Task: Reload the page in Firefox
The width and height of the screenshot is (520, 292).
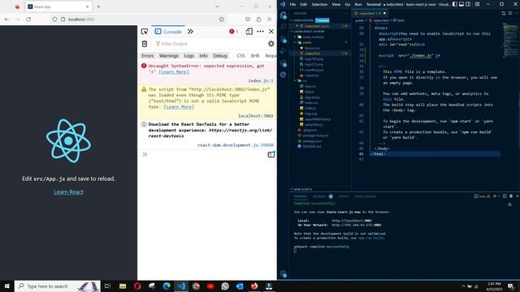Action: [x=28, y=19]
